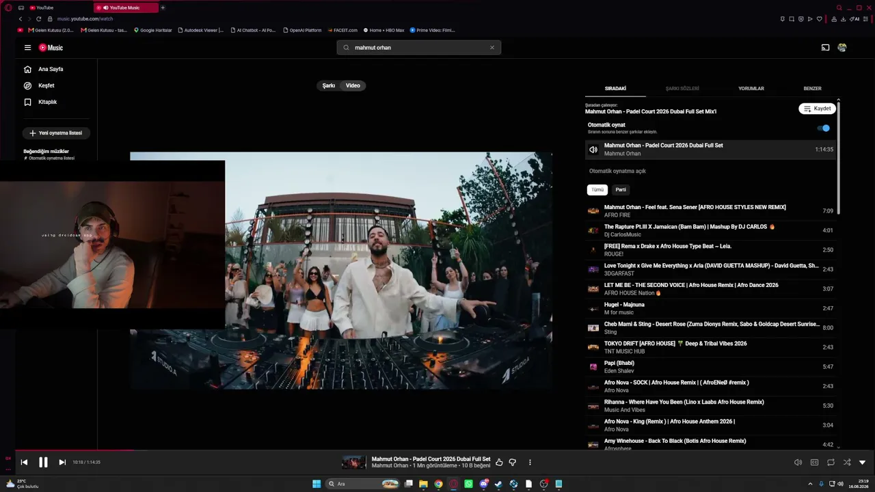Select the Tümü filter chip
Viewport: 875px width, 492px height.
(x=597, y=189)
